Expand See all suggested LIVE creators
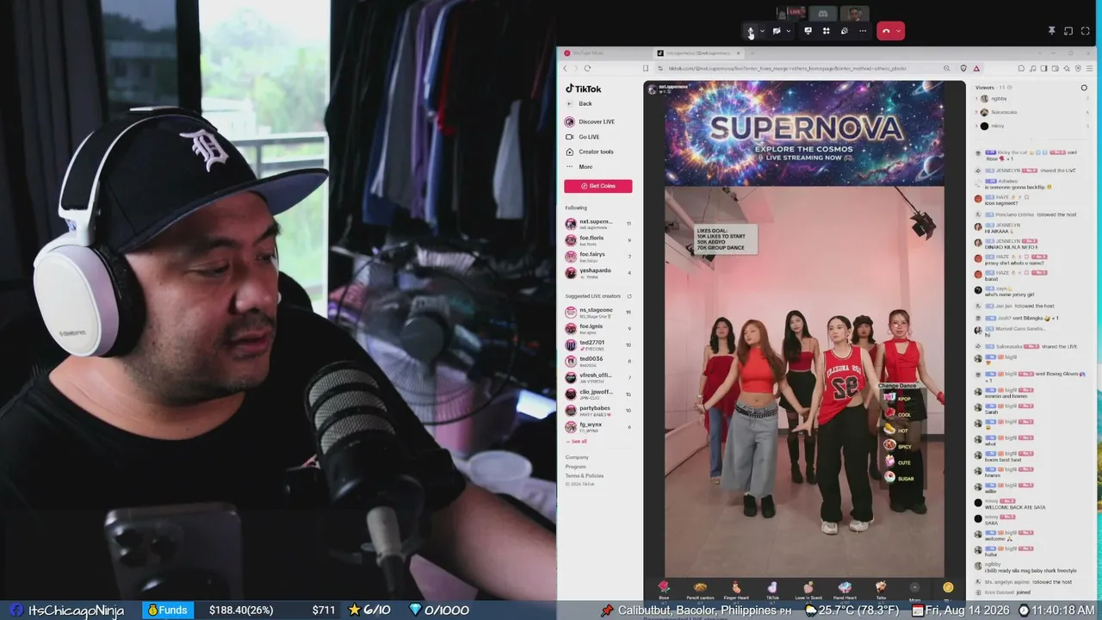This screenshot has height=620, width=1102. [x=576, y=441]
